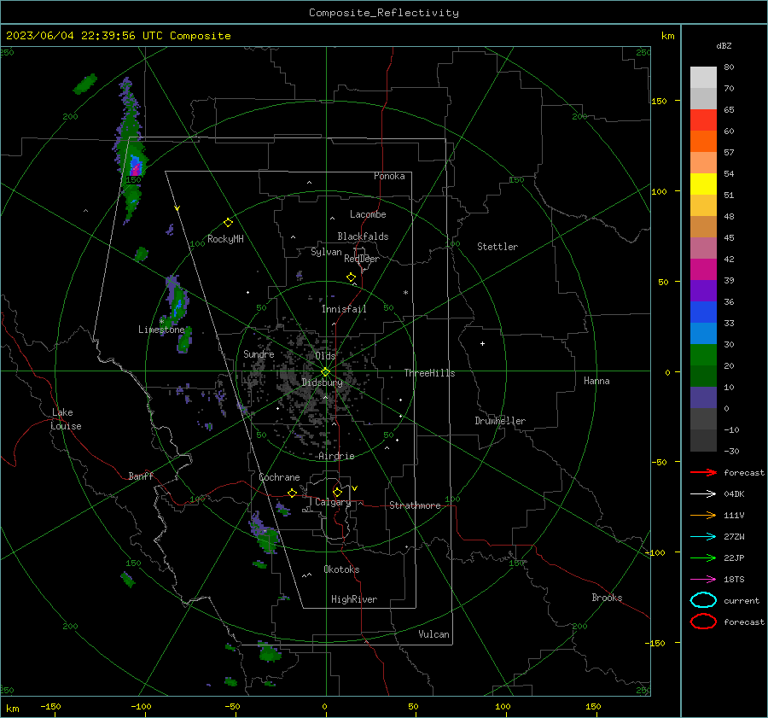Click the Brooks town label
768x718 pixels.
[x=607, y=598]
